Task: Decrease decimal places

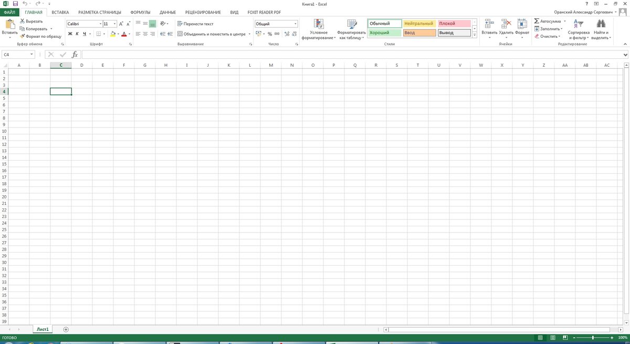Action: point(294,34)
